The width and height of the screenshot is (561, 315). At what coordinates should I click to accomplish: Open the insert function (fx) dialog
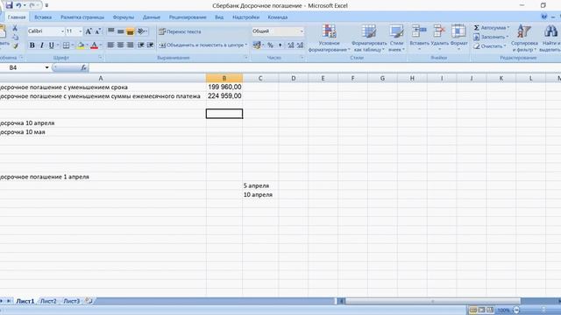[x=83, y=67]
